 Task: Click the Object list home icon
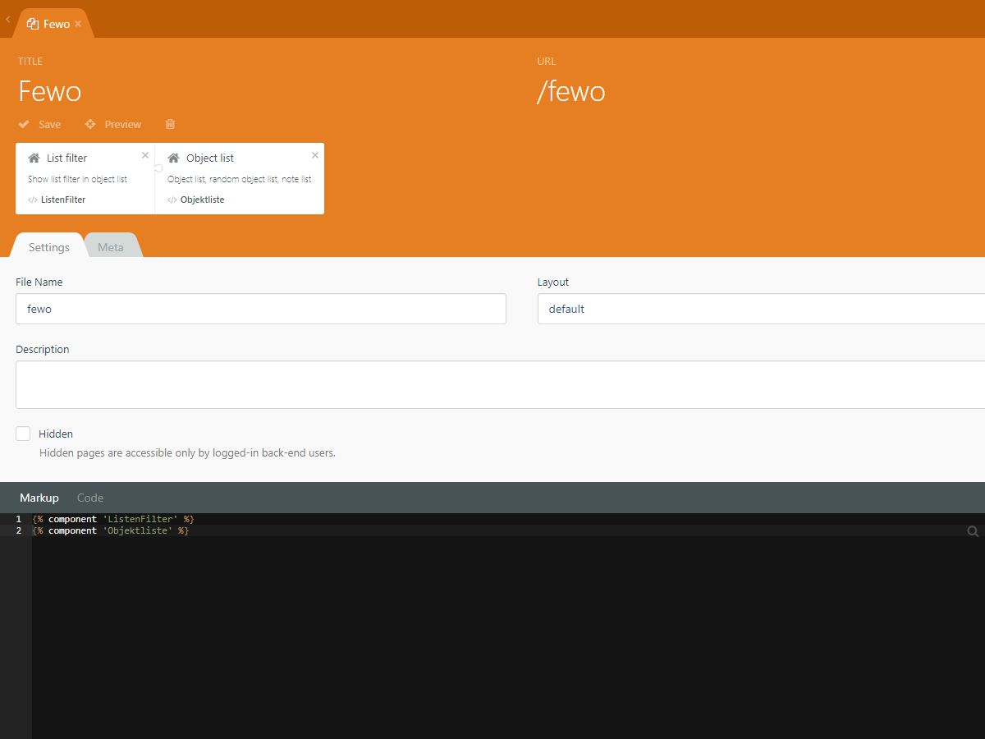[173, 158]
